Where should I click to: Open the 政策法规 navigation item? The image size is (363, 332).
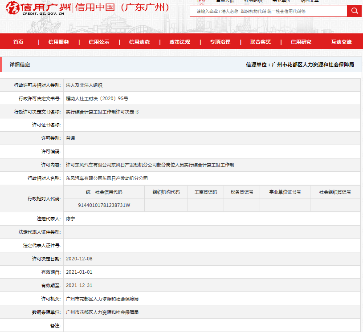[x=179, y=42]
